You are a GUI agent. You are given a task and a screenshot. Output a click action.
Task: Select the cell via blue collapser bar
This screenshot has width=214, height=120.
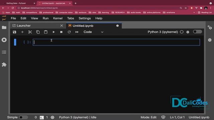(15, 42)
